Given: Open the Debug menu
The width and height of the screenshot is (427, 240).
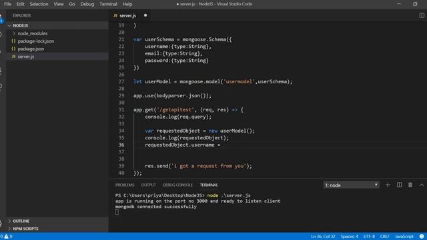Looking at the screenshot, I should (x=87, y=4).
